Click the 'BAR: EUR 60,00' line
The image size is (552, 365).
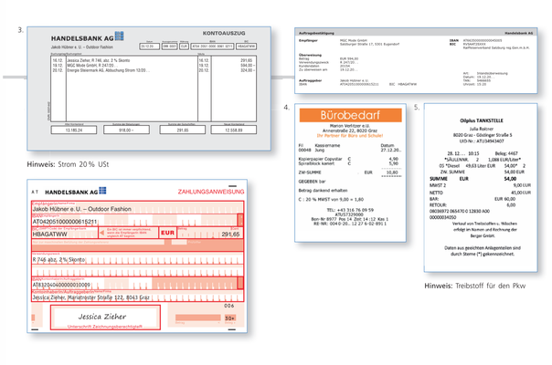coord(472,199)
